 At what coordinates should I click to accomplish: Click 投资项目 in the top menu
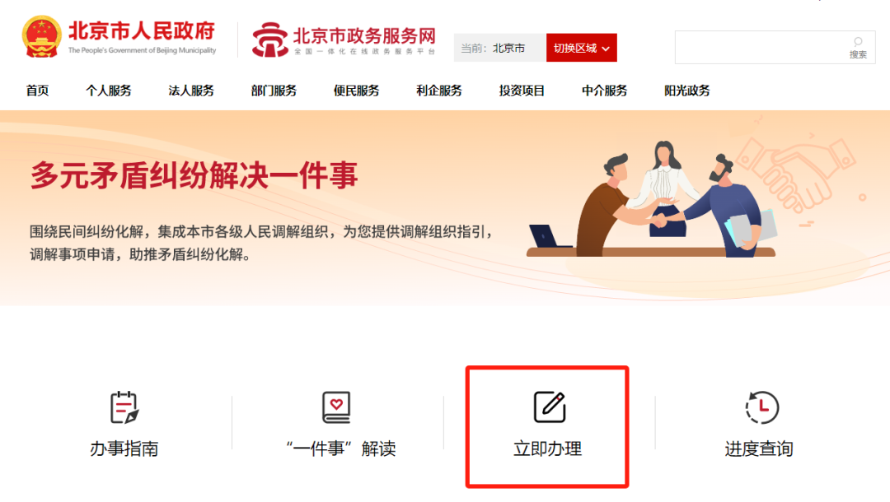click(x=522, y=91)
